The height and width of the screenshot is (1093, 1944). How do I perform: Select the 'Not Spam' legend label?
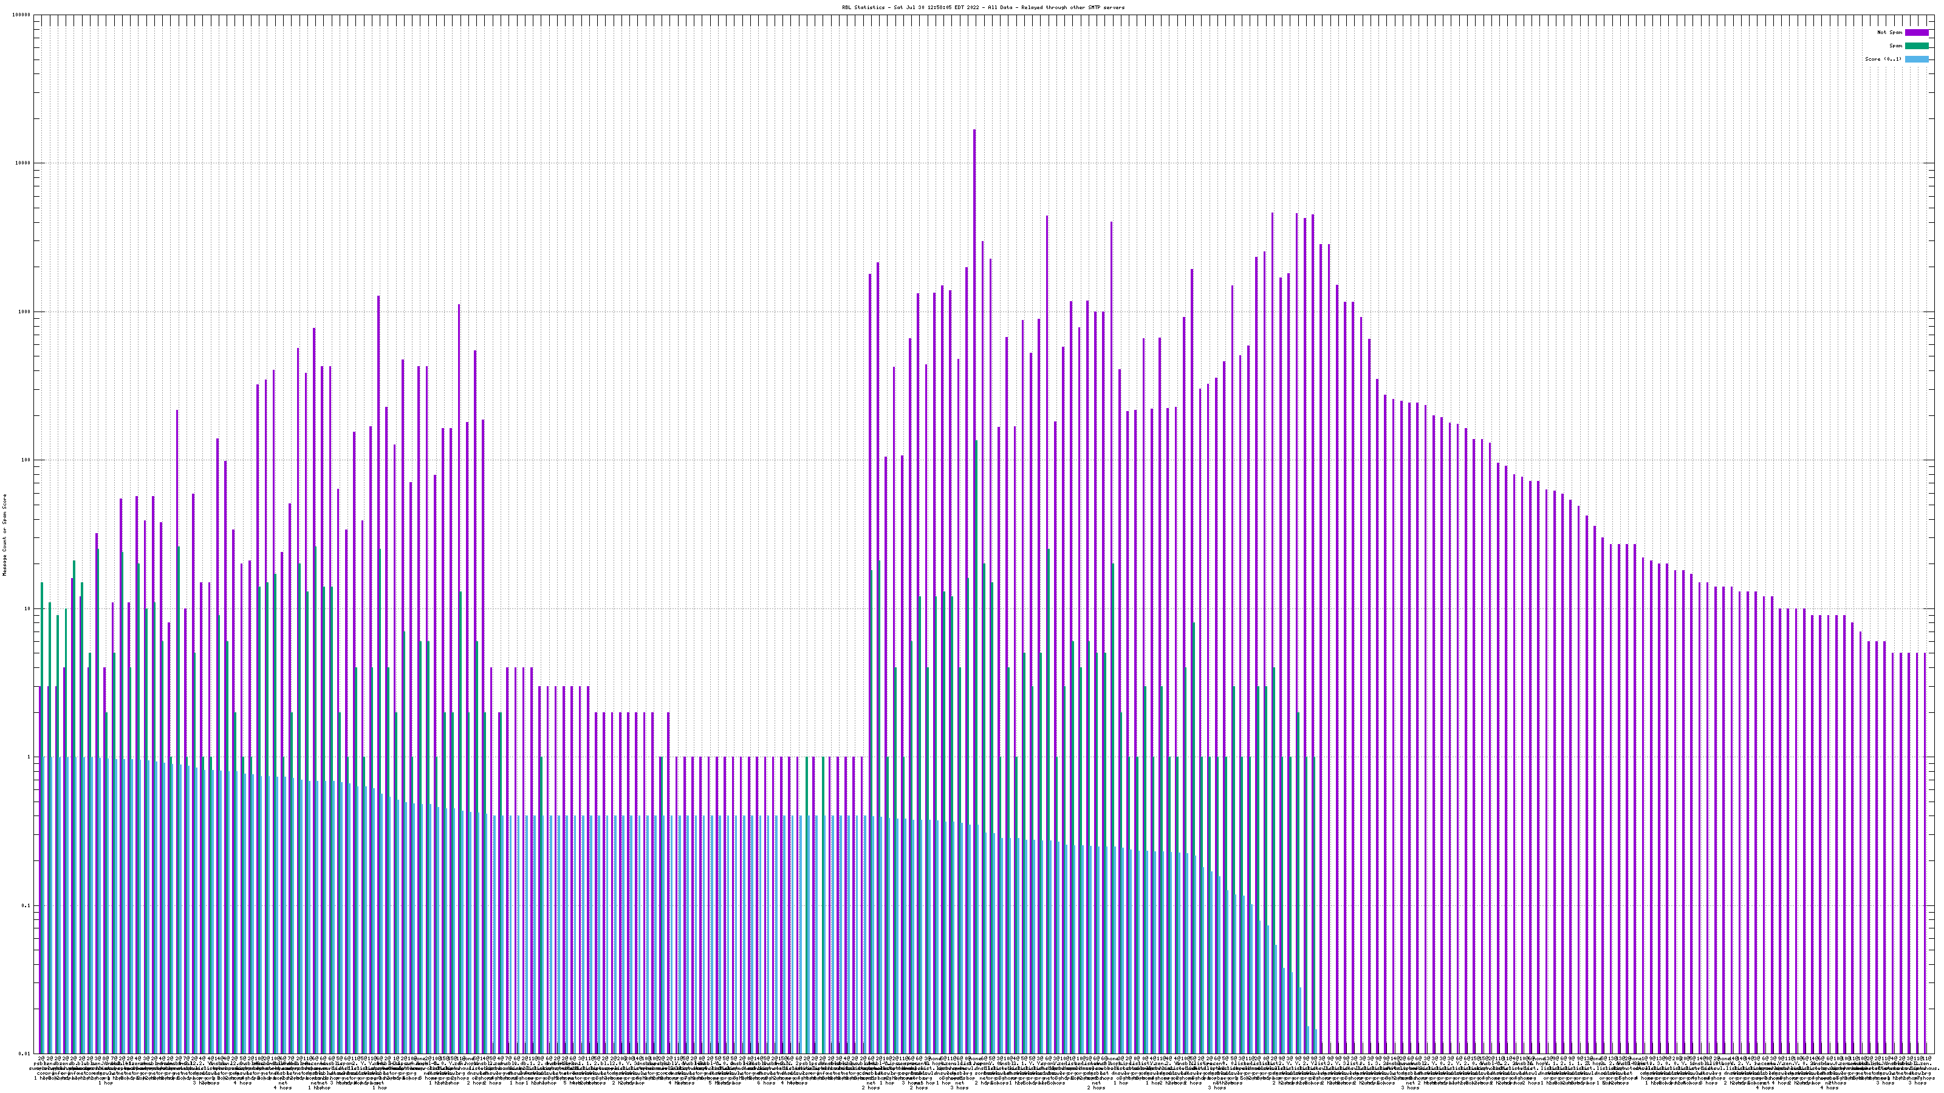click(1890, 32)
